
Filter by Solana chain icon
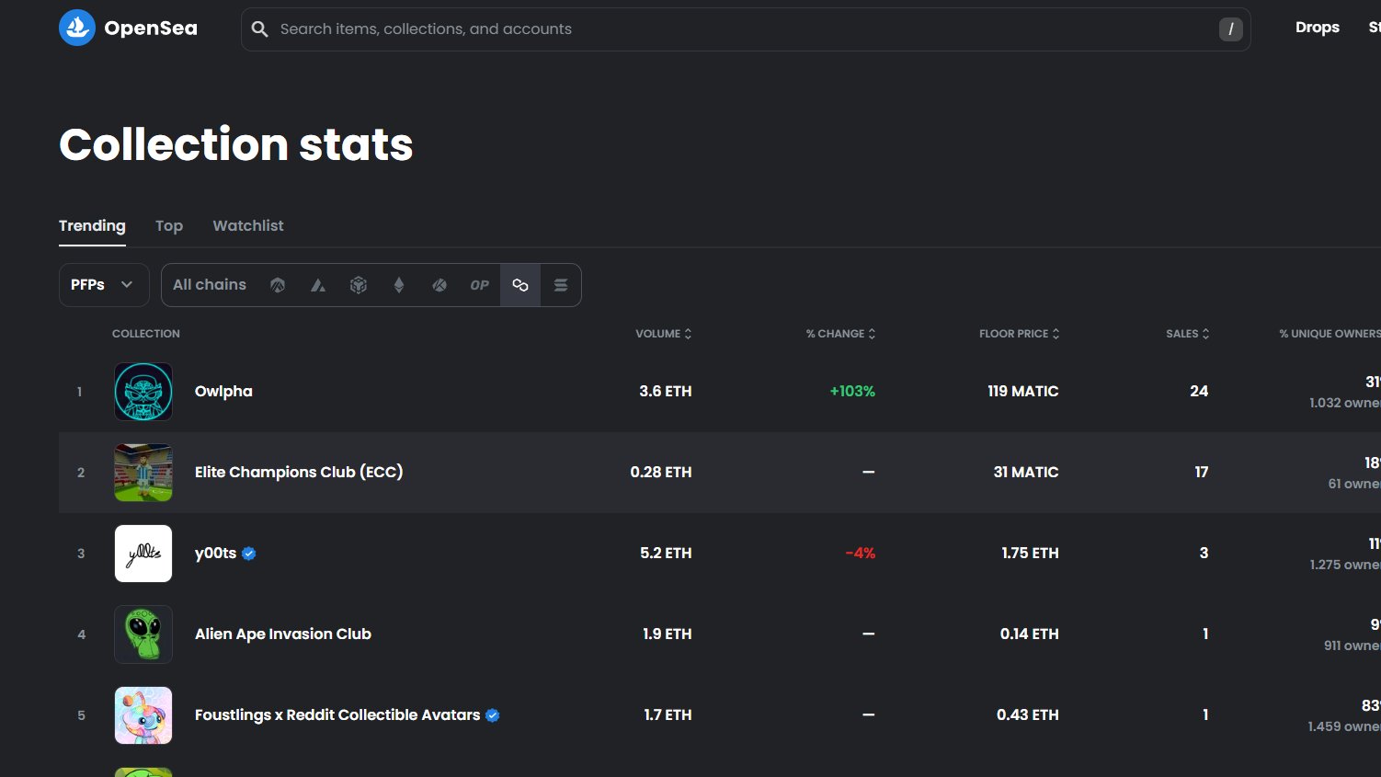pyautogui.click(x=561, y=285)
